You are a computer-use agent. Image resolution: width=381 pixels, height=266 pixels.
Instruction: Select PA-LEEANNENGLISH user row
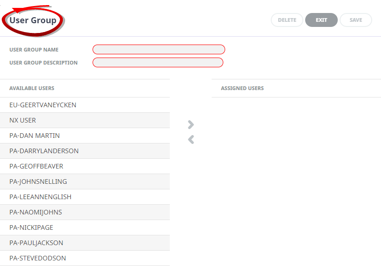(85, 197)
